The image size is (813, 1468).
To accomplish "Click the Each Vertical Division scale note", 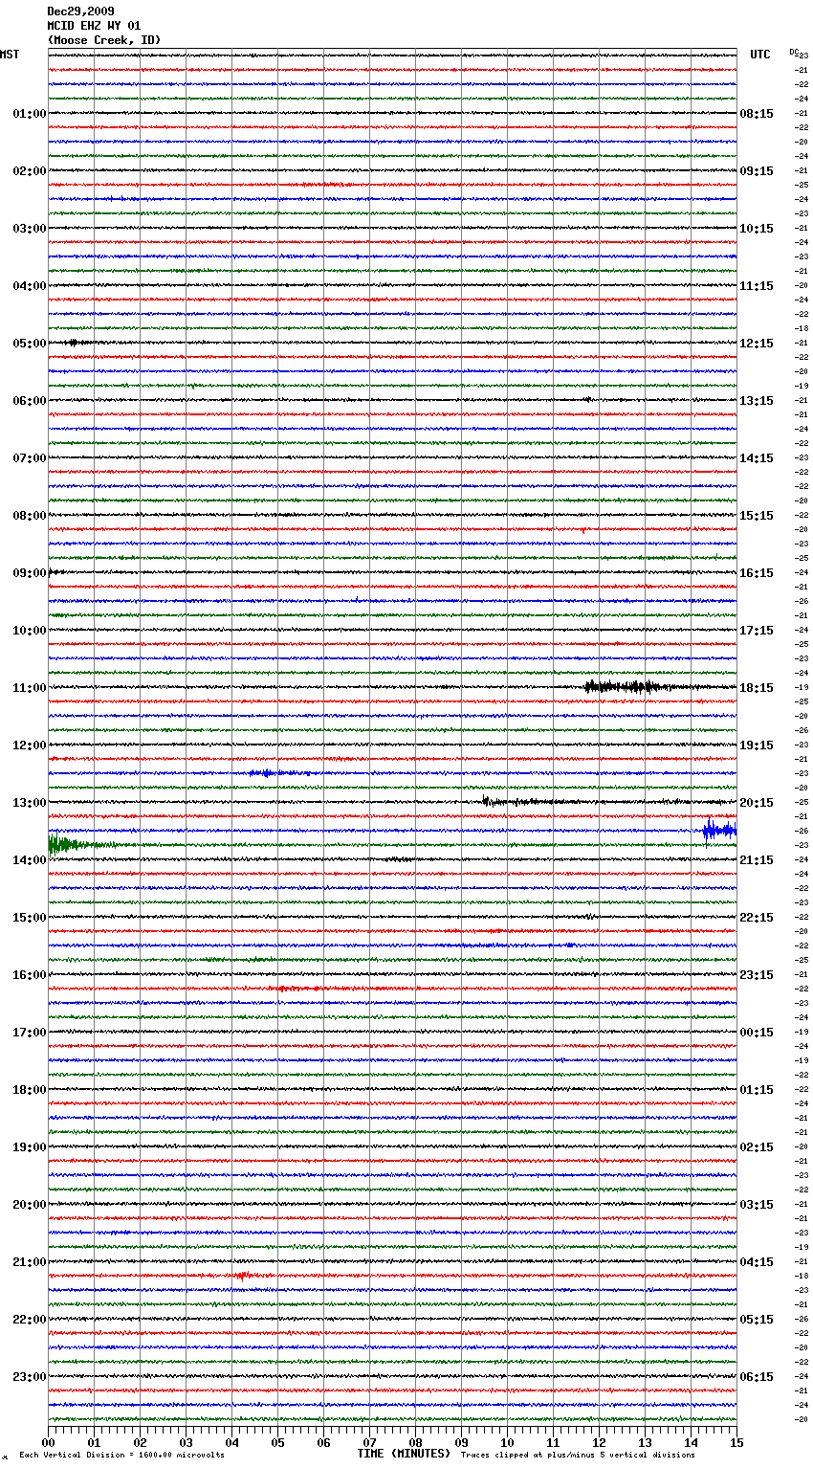I will (x=121, y=1456).
